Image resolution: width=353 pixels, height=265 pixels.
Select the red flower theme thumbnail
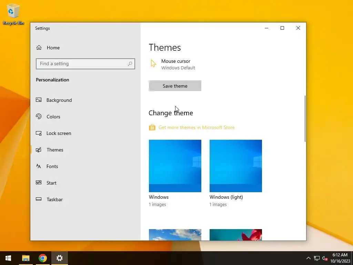pos(236,235)
